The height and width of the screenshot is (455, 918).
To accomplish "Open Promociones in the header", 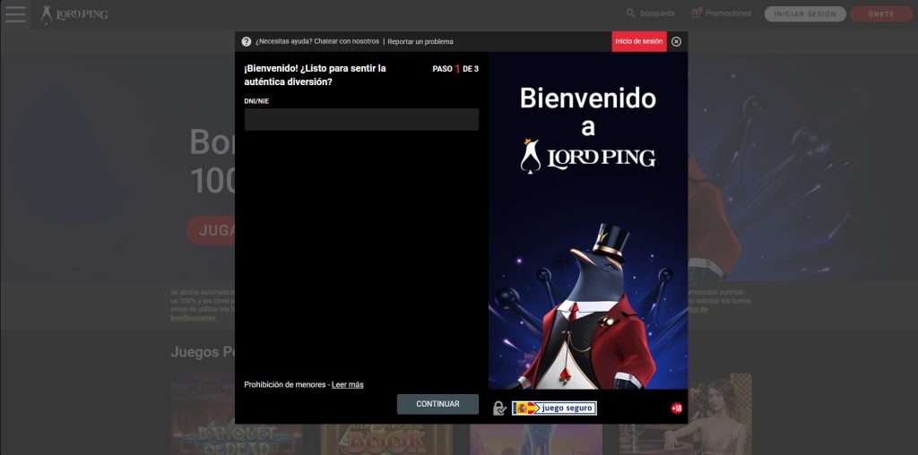I will click(728, 13).
